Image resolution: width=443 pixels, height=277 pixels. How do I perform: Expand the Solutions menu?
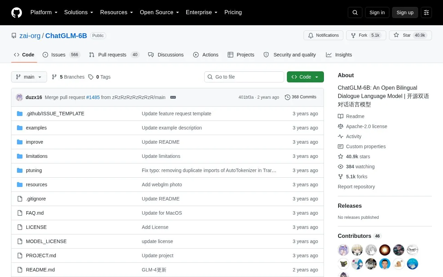tap(79, 12)
